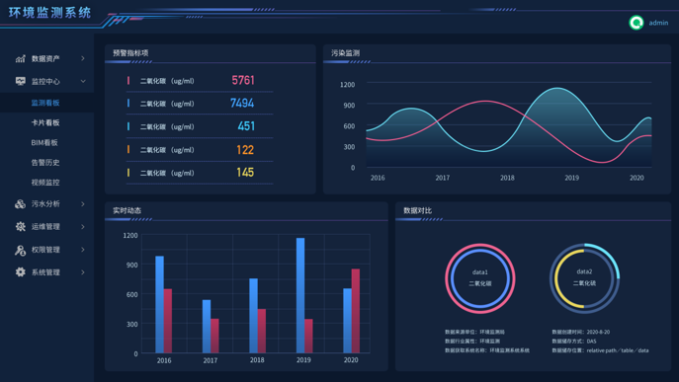679x382 pixels.
Task: Select the 系统管理 menu label
Action: (45, 272)
